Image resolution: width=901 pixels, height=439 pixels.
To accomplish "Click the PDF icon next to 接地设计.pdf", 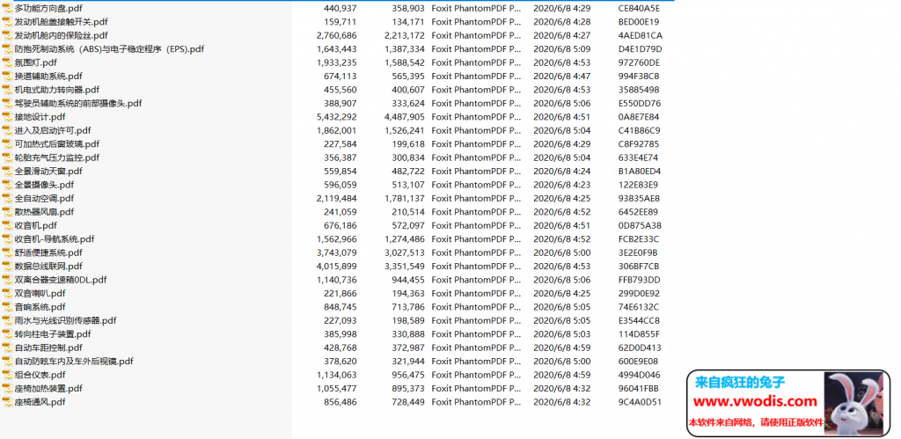I will click(7, 117).
